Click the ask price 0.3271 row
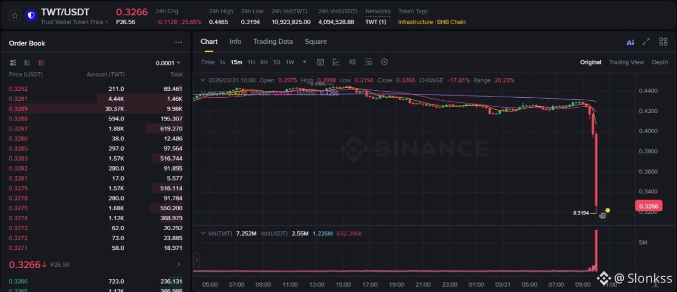This screenshot has height=292, width=677. (96, 248)
